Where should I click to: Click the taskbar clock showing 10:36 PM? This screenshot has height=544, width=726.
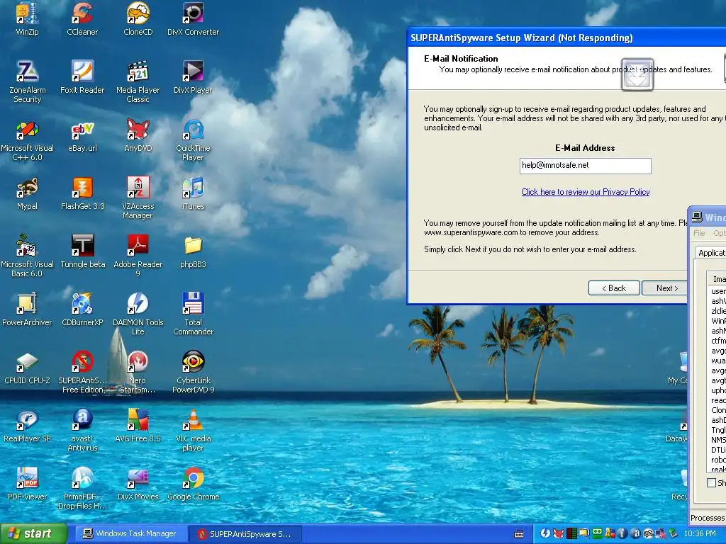pos(700,533)
